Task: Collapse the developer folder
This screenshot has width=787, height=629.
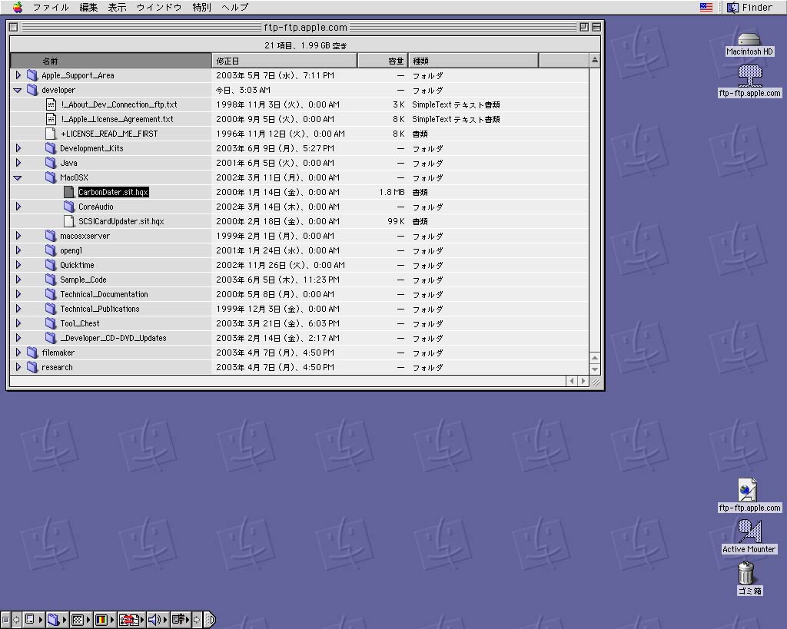Action: tap(18, 91)
